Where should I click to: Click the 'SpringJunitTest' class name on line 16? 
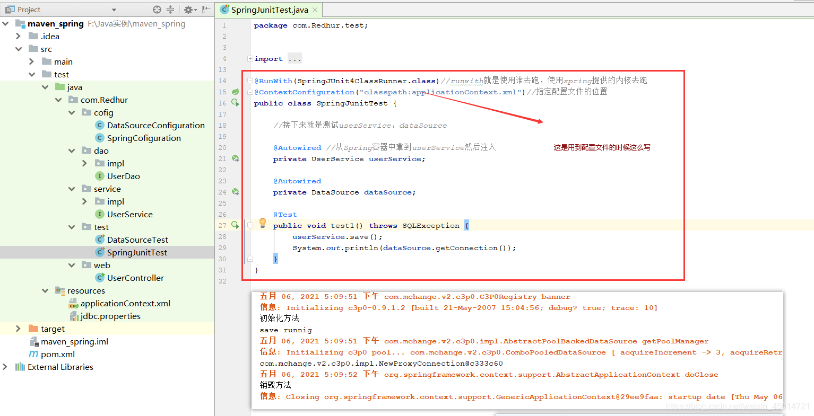(x=352, y=103)
